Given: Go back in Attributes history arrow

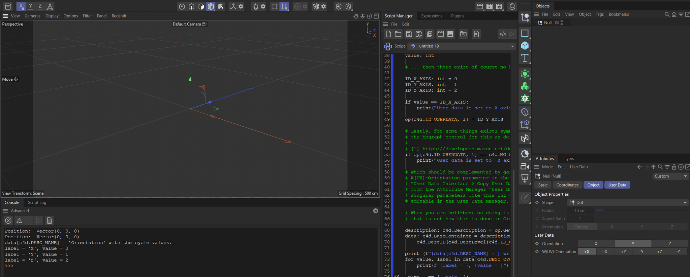Looking at the screenshot, I should click(x=639, y=167).
